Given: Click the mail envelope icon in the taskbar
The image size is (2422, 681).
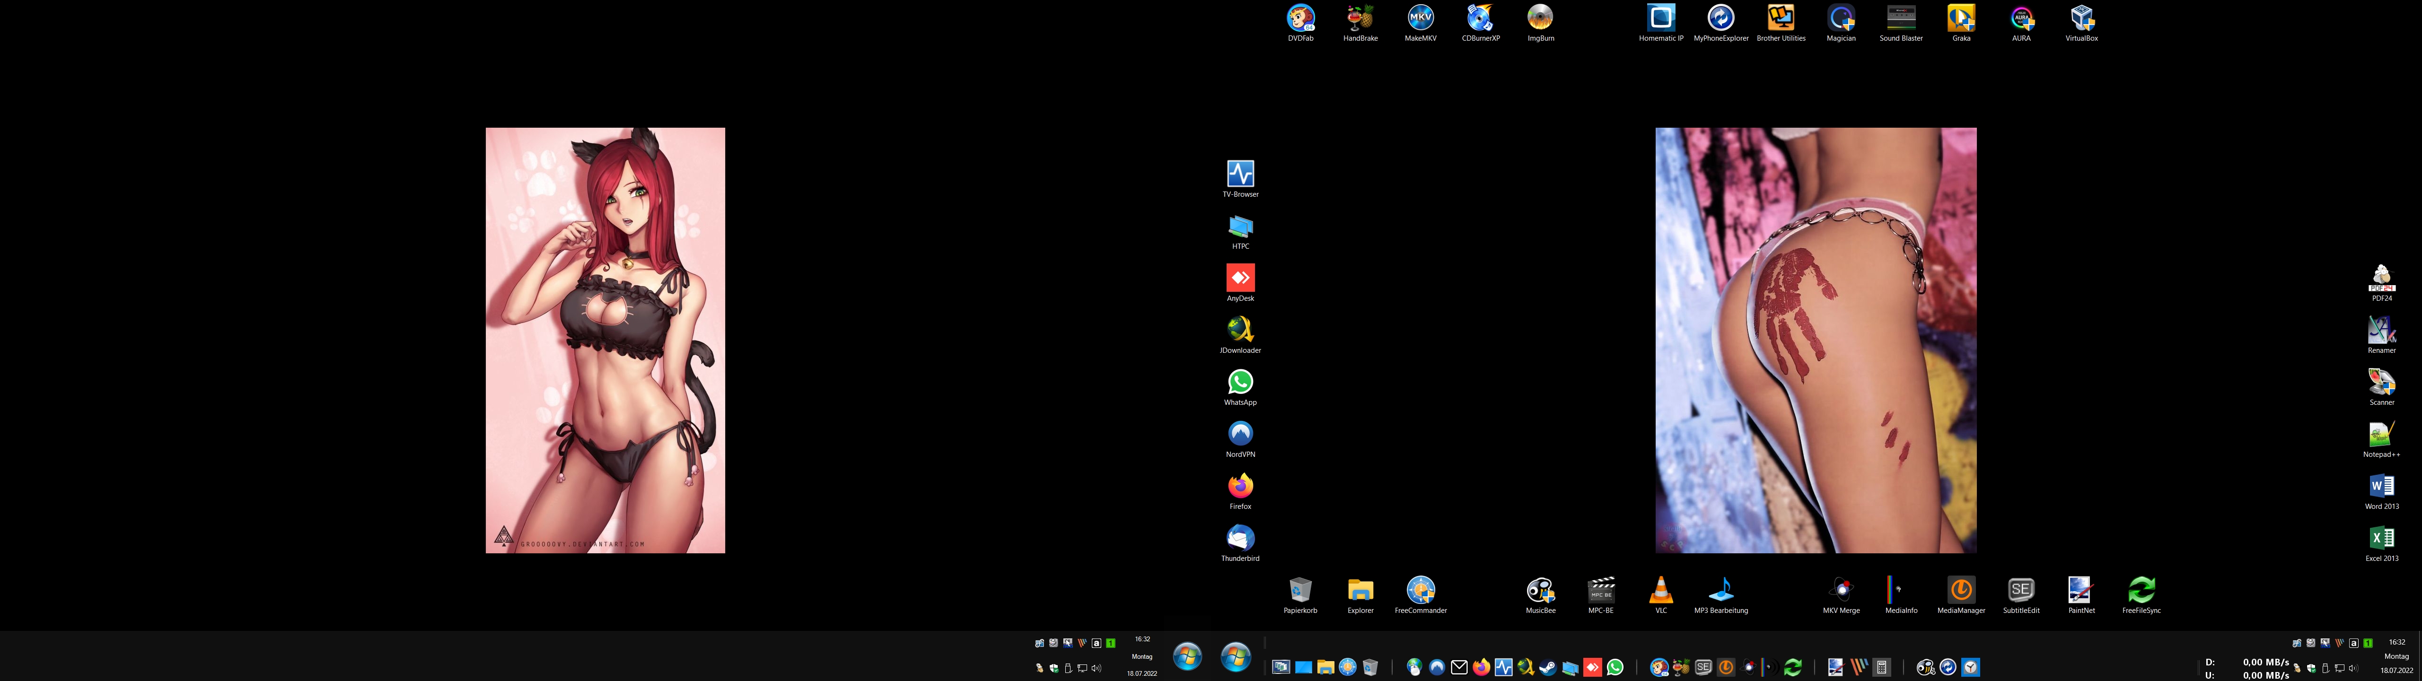Looking at the screenshot, I should [x=1459, y=667].
